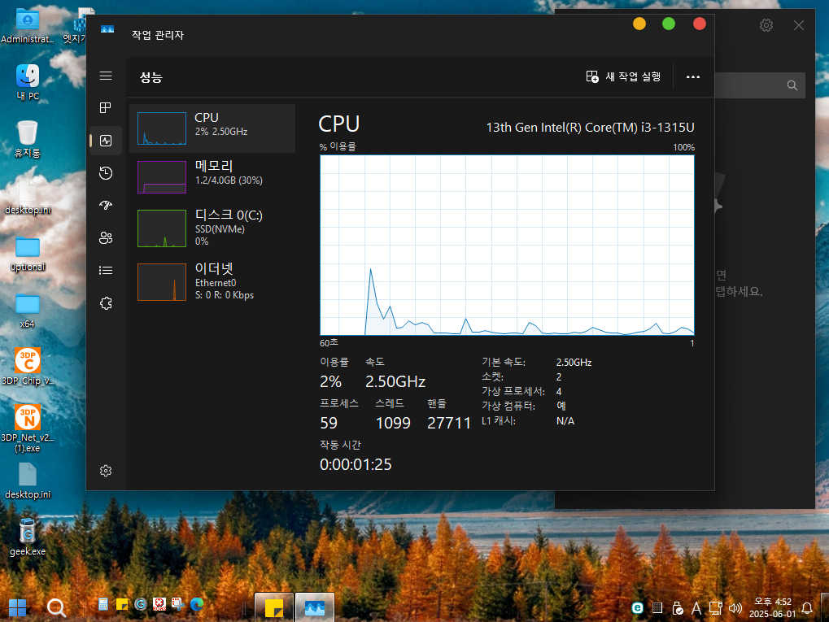Click the green maximize circle of Task Manager
Viewport: 829px width, 622px height.
668,24
